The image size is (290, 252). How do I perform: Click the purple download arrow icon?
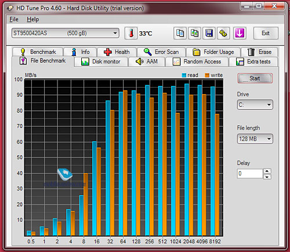(x=240, y=33)
